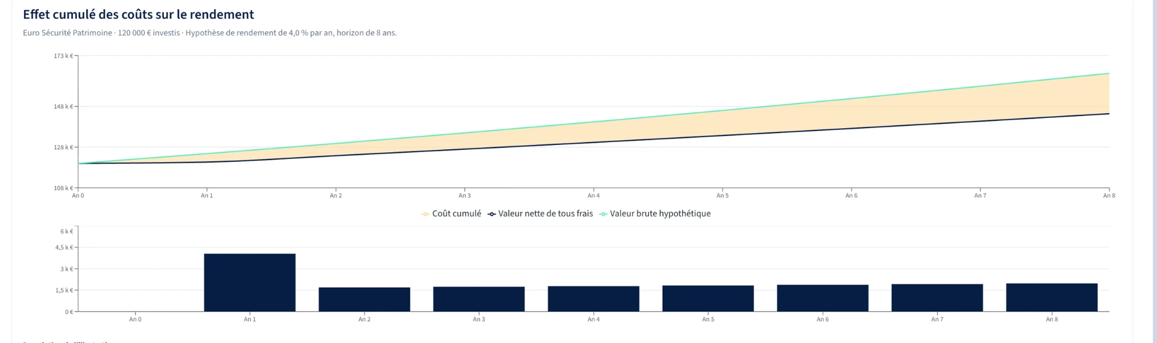This screenshot has width=1157, height=343.
Task: Toggle Valeur nette de tous frais legend
Action: tap(541, 214)
